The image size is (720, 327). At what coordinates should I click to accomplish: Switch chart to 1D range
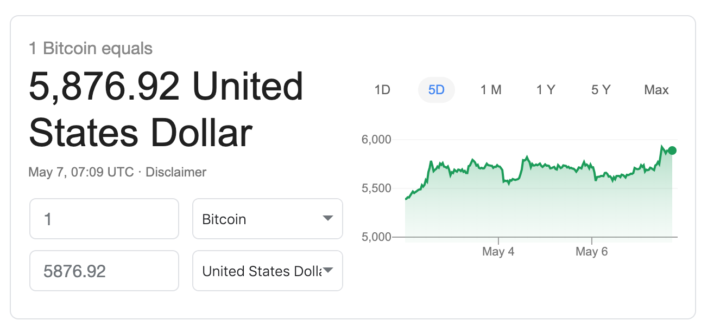click(x=382, y=90)
